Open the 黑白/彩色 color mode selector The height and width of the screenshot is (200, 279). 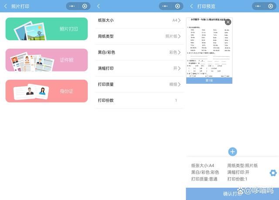(139, 52)
